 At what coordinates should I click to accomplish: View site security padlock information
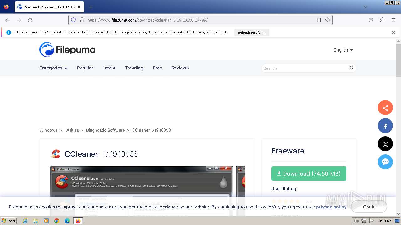82,20
